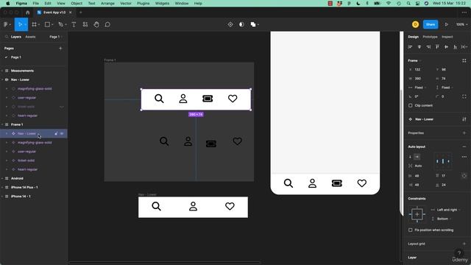Open the Plugins menu
Image resolution: width=471 pixels, height=265 pixels.
[143, 3]
